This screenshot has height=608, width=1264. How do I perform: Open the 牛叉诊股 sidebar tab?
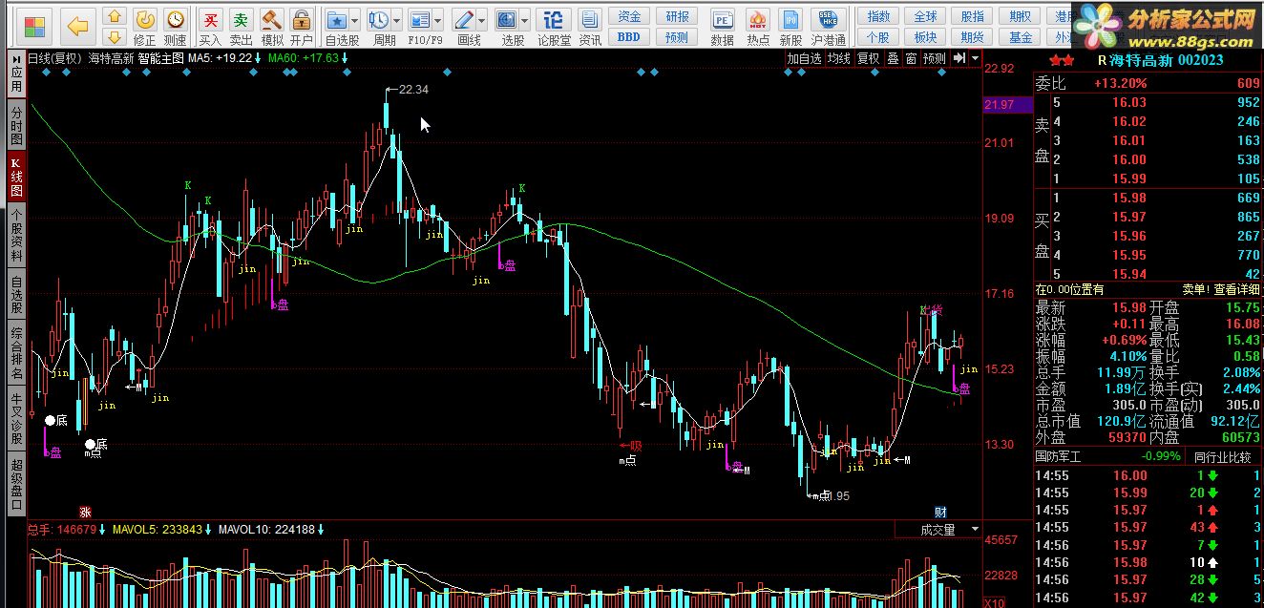[16, 418]
